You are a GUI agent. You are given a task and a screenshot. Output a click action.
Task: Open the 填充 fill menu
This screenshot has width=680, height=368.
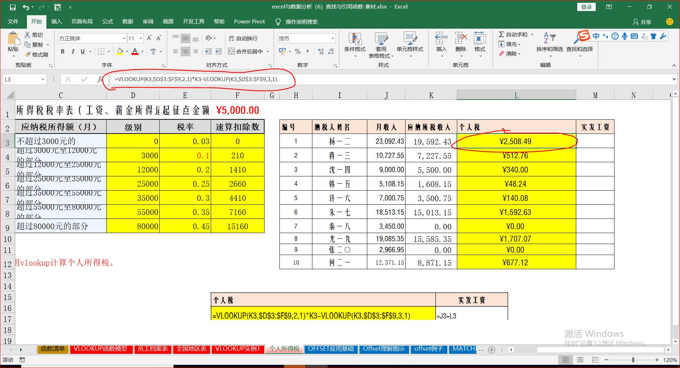point(510,44)
